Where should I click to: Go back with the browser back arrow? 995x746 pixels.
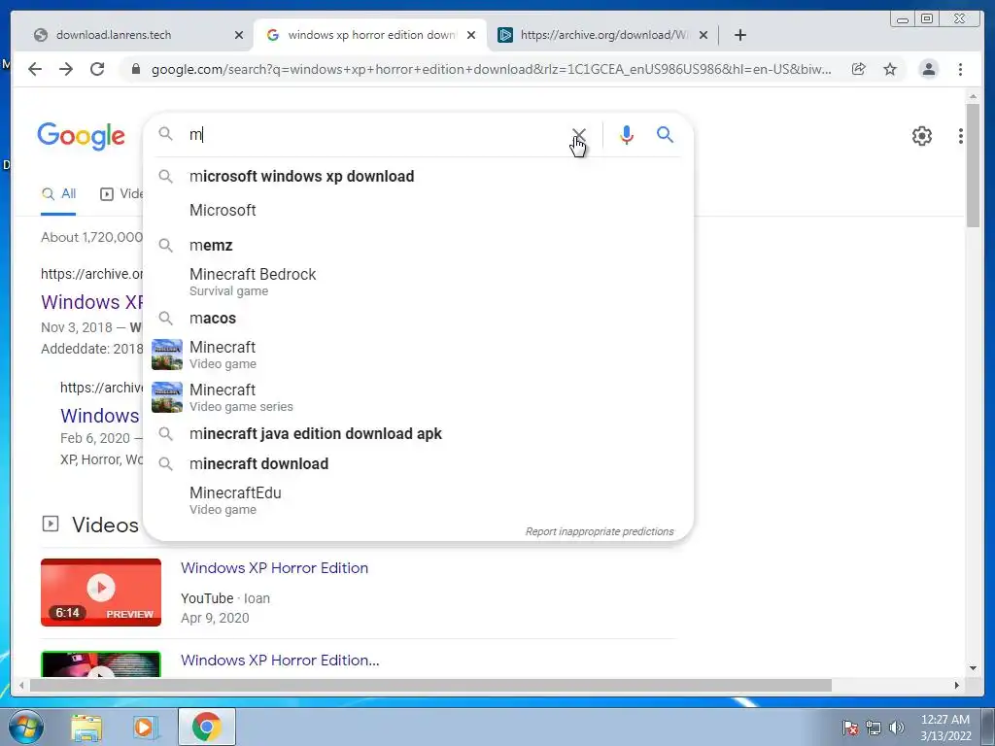pos(35,69)
